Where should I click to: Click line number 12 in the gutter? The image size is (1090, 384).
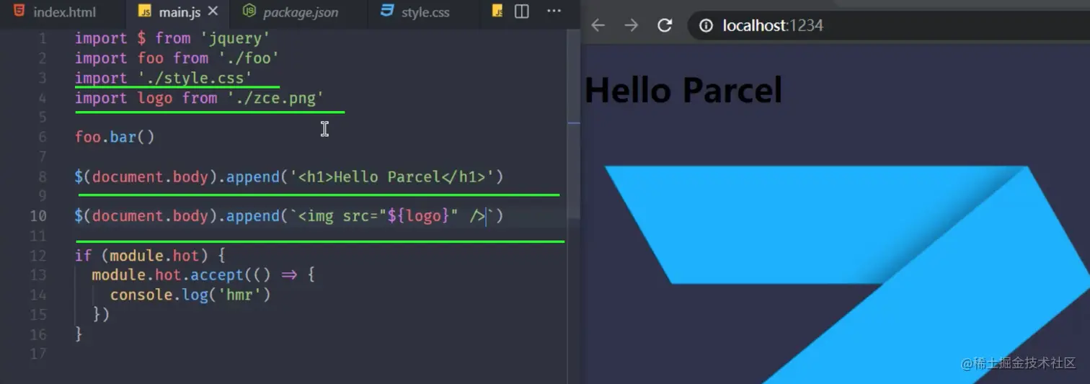coord(38,256)
